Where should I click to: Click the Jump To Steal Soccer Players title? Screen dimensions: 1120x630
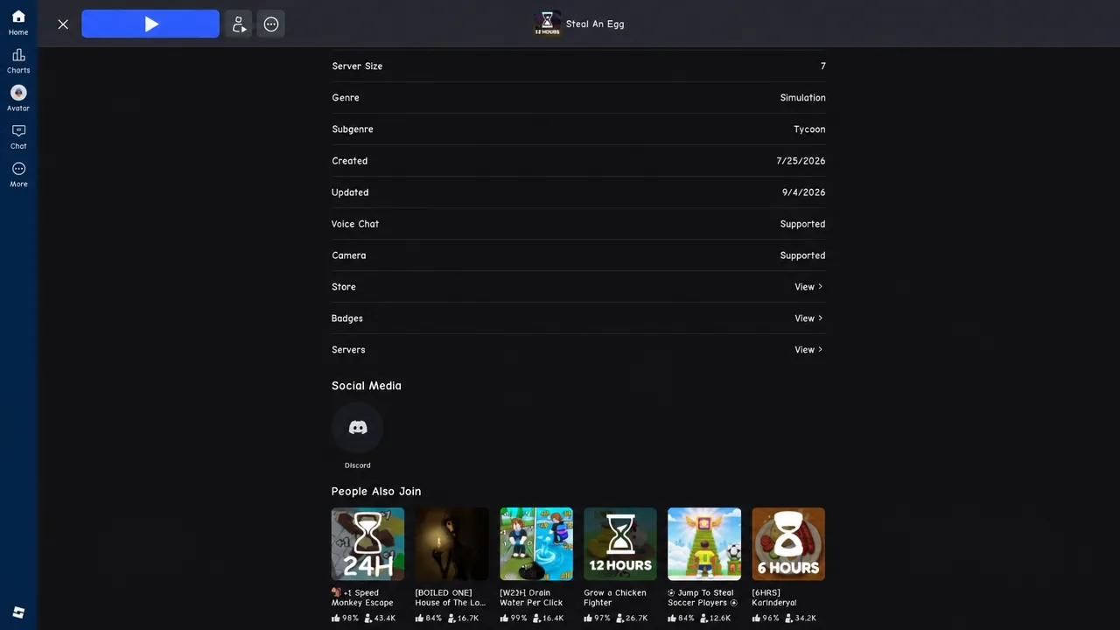[x=703, y=598]
